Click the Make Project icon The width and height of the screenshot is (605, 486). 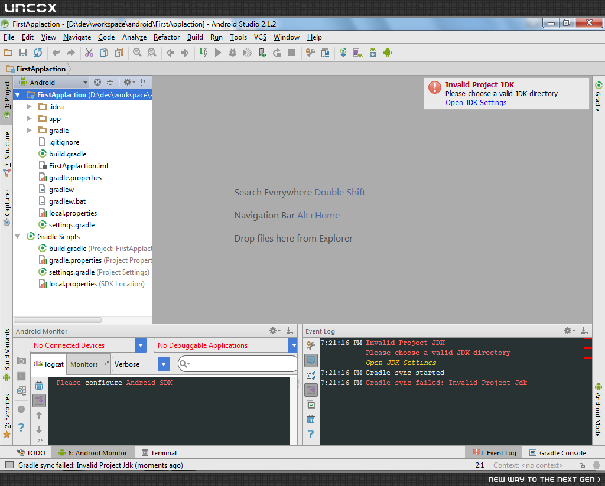point(203,53)
